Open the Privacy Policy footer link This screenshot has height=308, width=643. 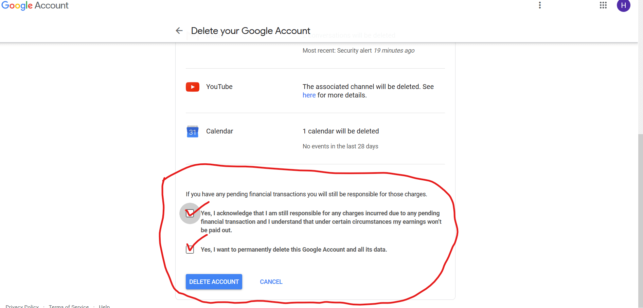click(22, 306)
